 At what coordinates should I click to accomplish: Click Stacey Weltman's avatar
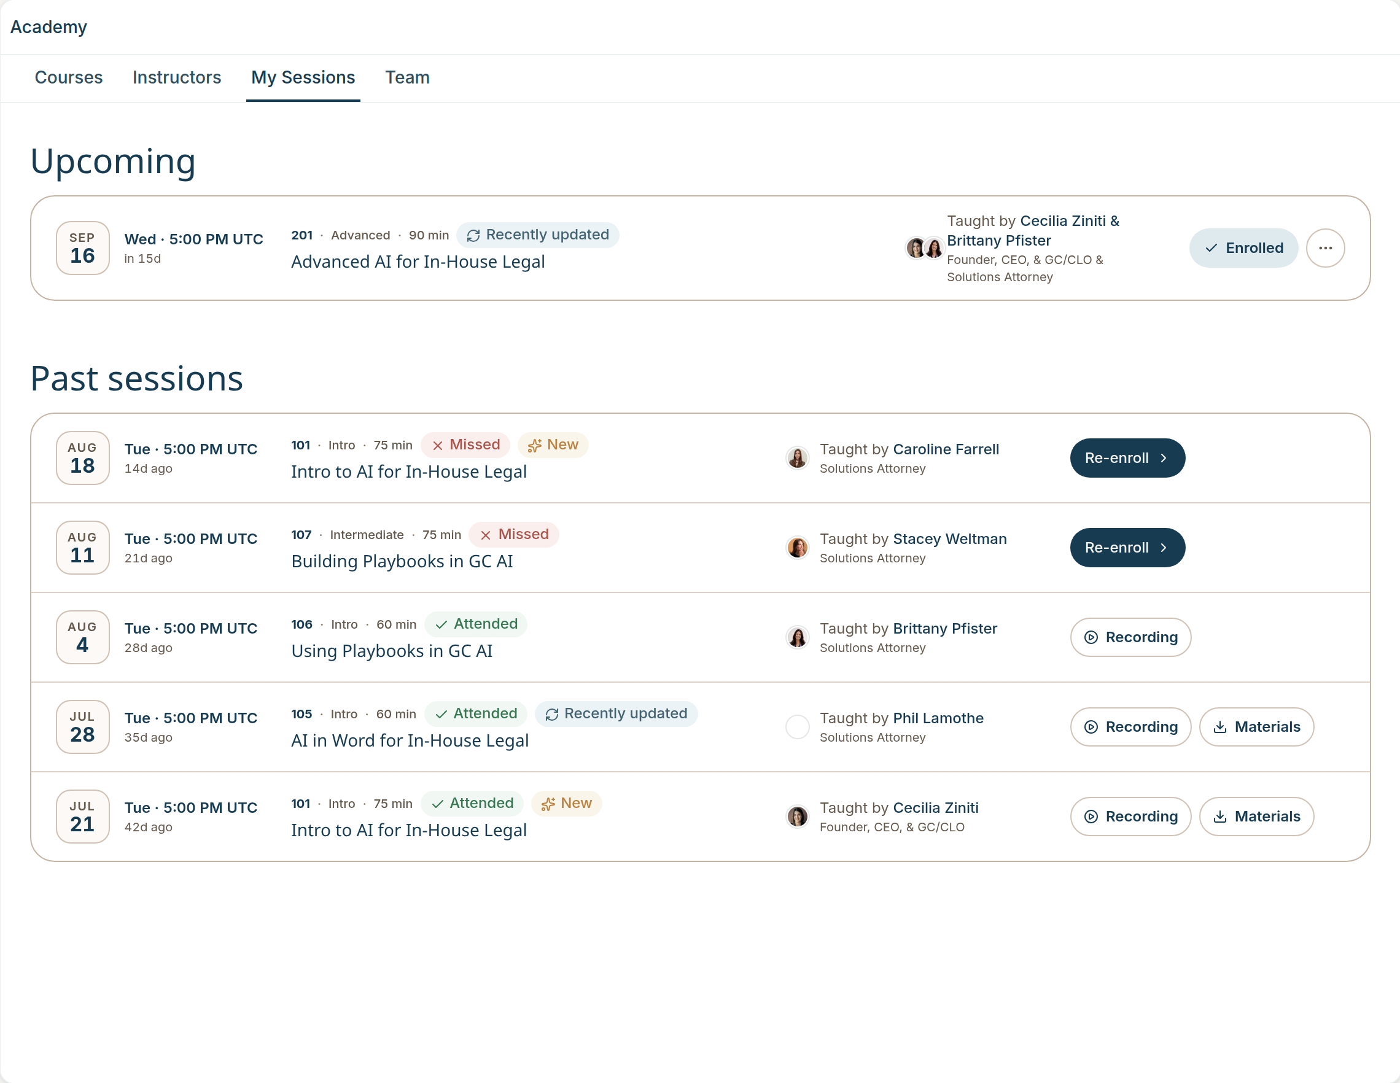798,548
